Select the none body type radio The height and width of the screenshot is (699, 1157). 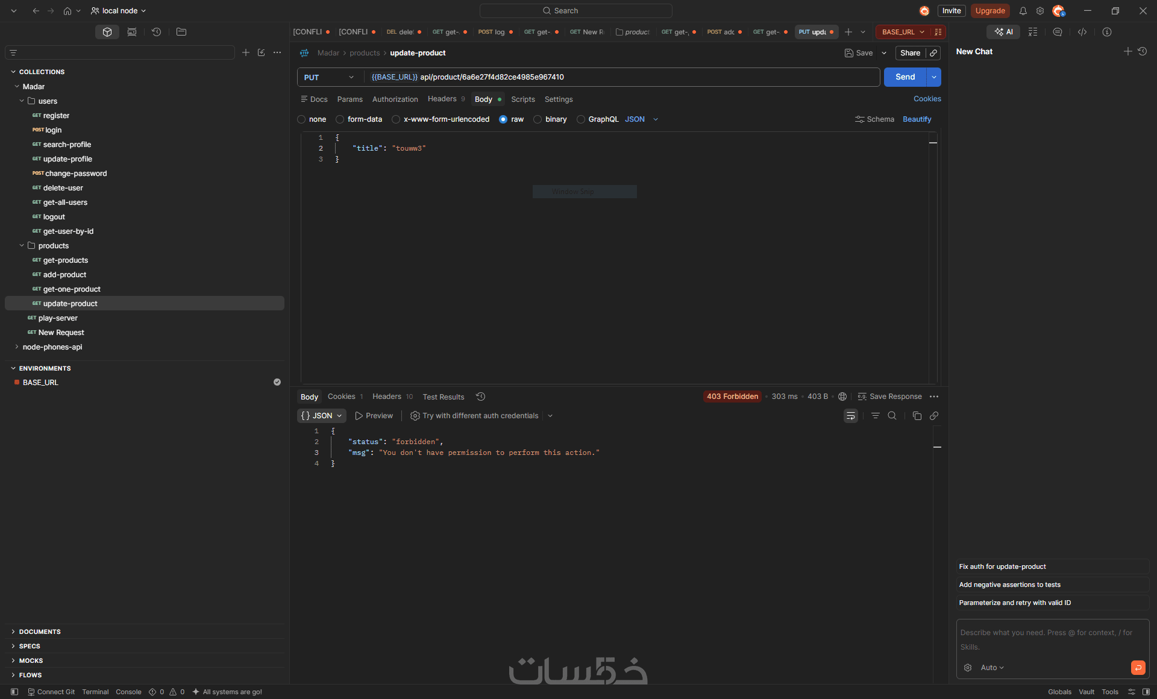pos(301,119)
